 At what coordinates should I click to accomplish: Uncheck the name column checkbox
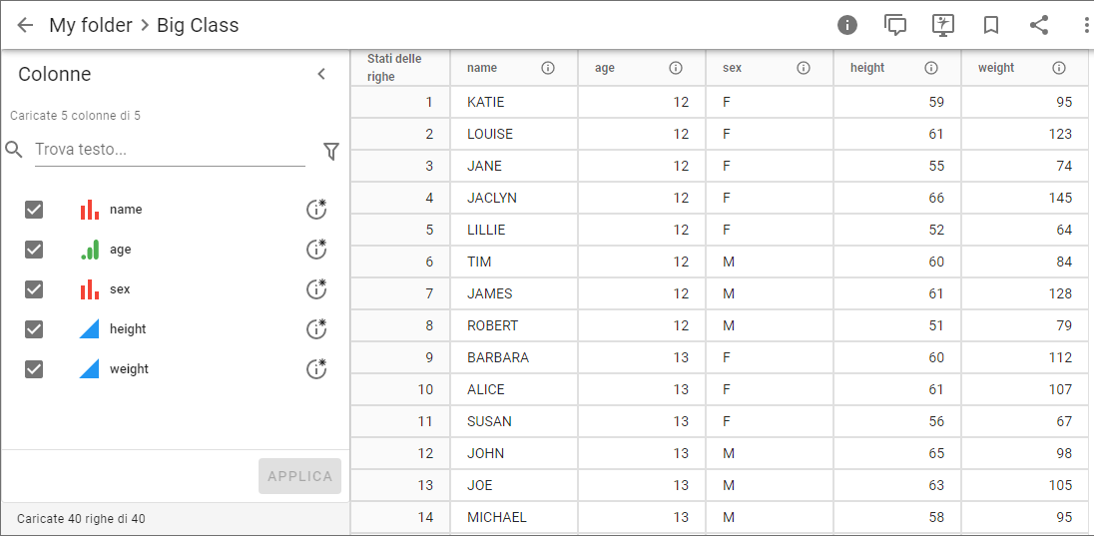[x=34, y=210]
